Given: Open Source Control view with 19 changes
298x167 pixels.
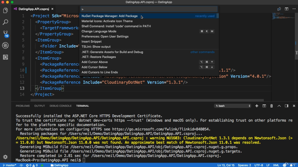Looking at the screenshot, I should click(5, 34).
